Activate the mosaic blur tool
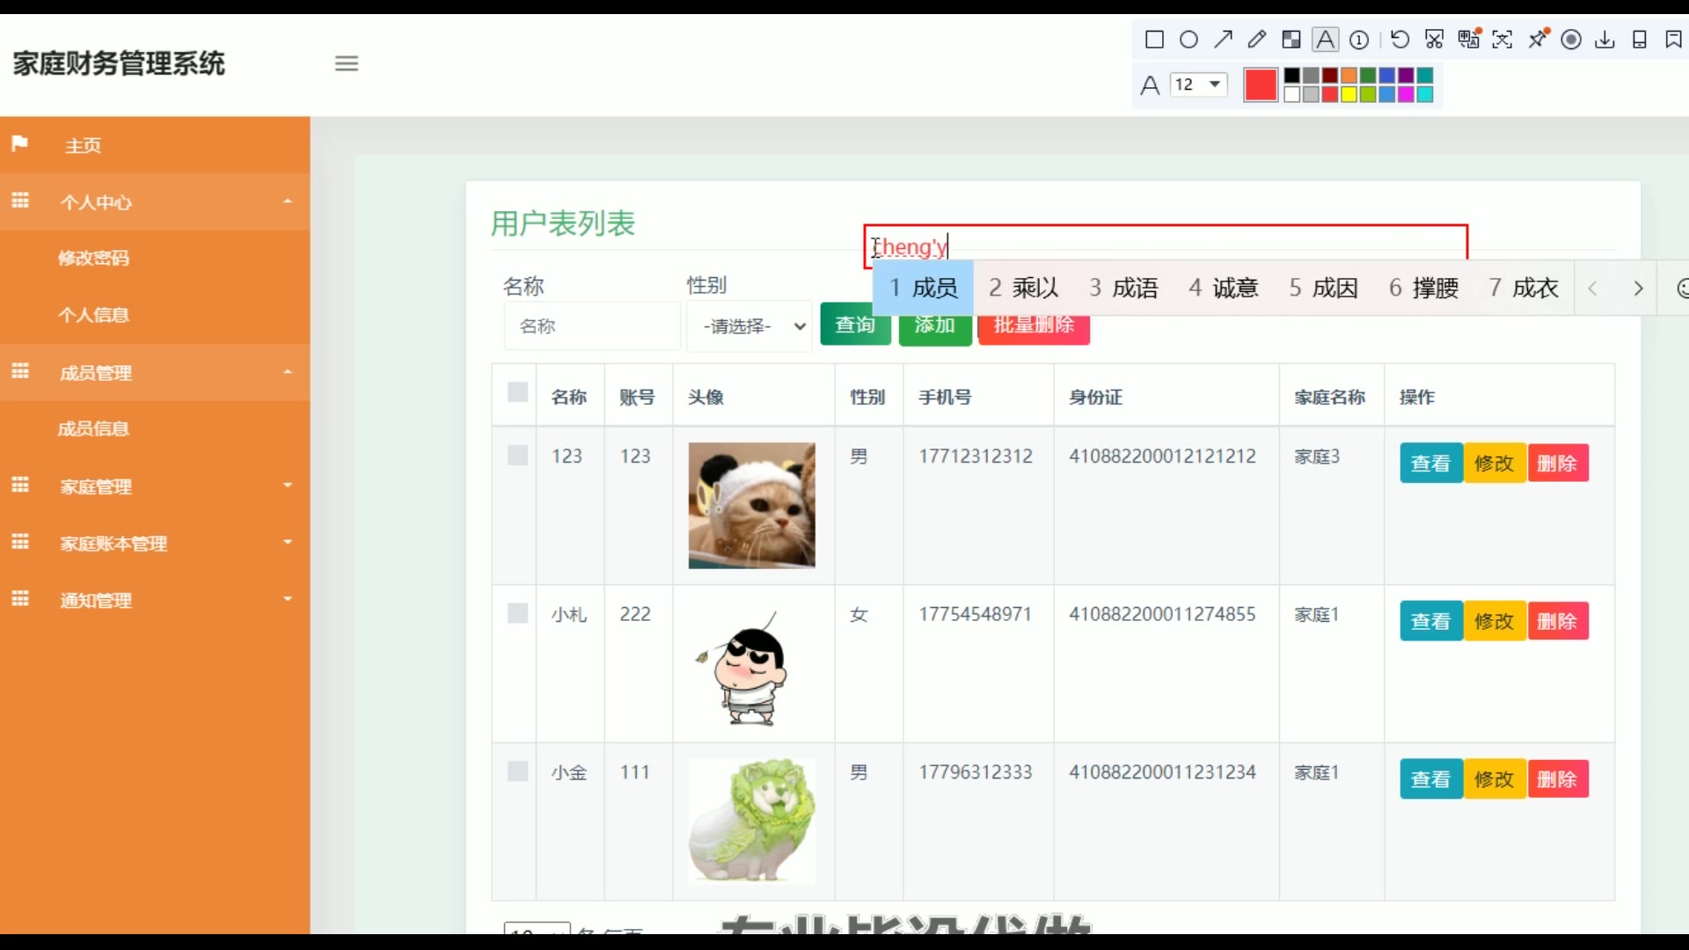The height and width of the screenshot is (950, 1689). click(x=1291, y=40)
